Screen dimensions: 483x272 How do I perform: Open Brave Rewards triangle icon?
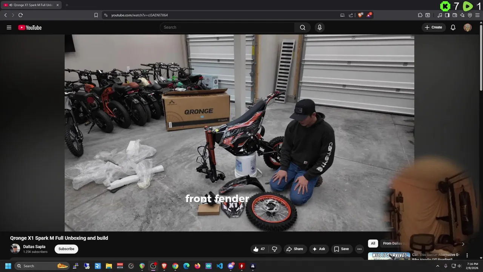[x=369, y=15]
